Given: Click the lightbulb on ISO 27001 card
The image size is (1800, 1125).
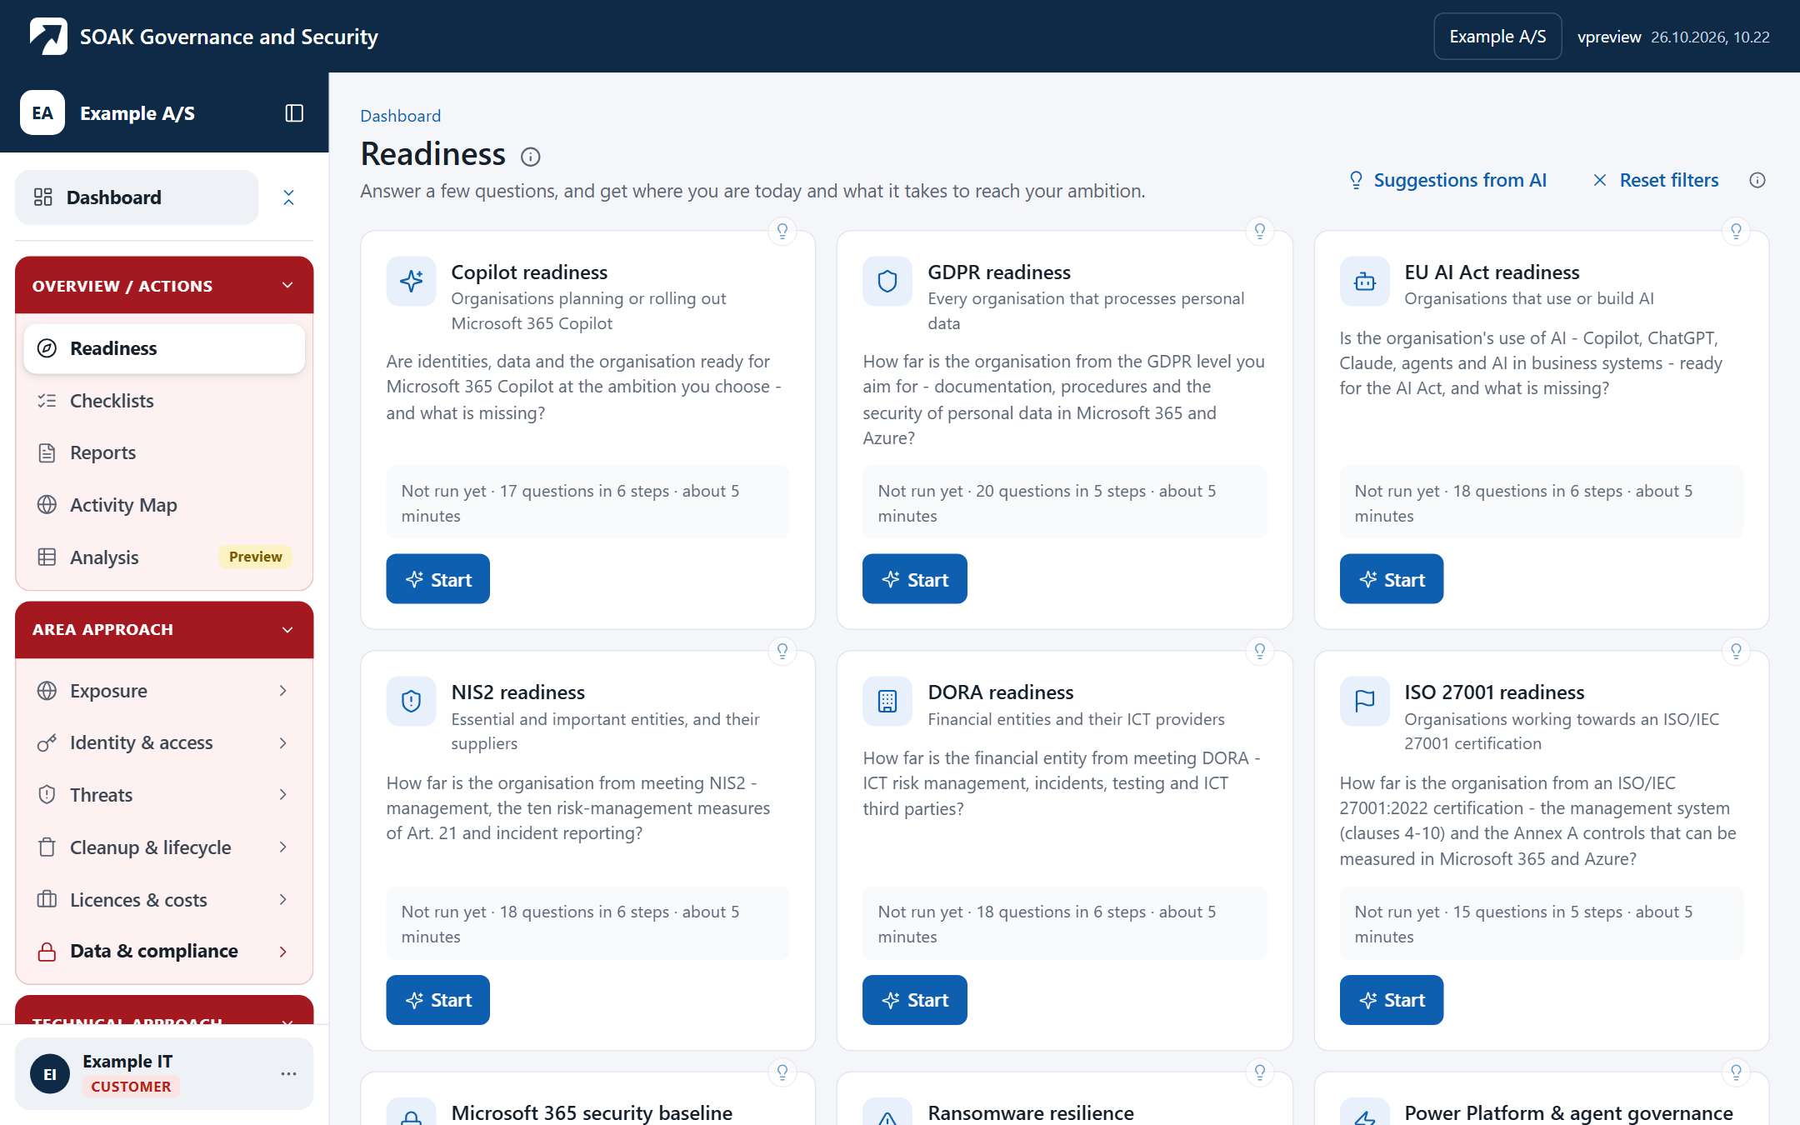Looking at the screenshot, I should pos(1737,651).
